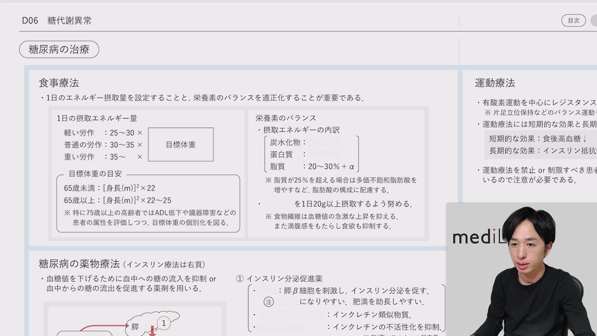Click the circled 1 on pancreas diagram
Viewport: 597px width, 336px height.
pyautogui.click(x=164, y=323)
